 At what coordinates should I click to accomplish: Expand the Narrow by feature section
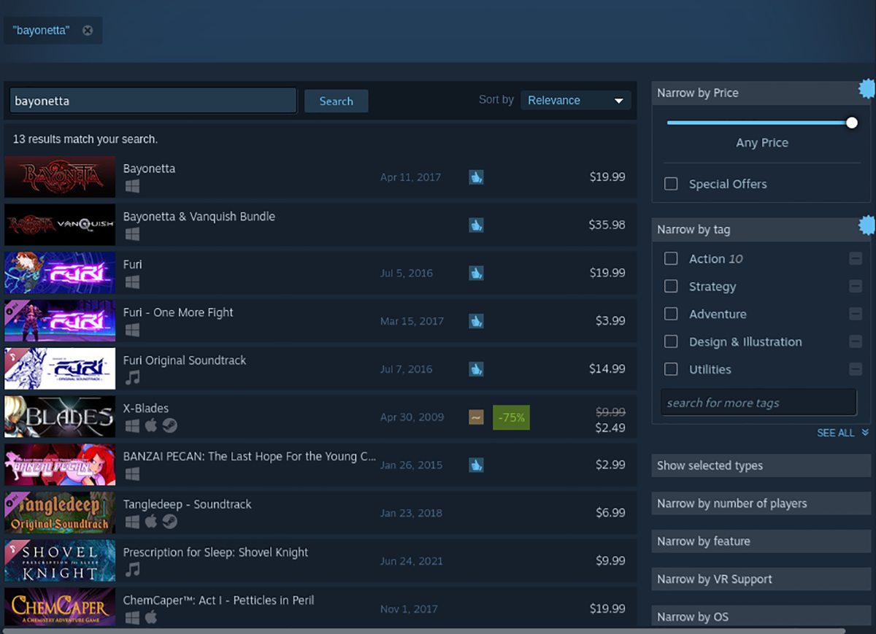[761, 541]
